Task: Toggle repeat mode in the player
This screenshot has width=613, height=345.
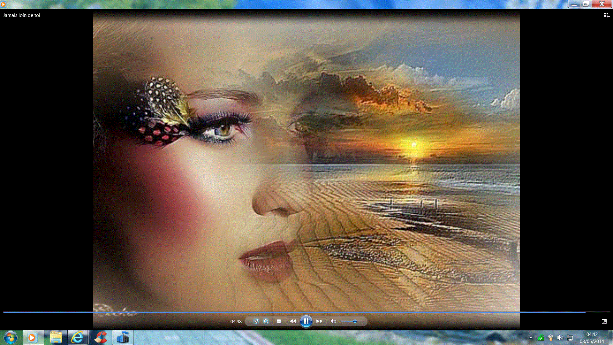Action: pos(266,321)
